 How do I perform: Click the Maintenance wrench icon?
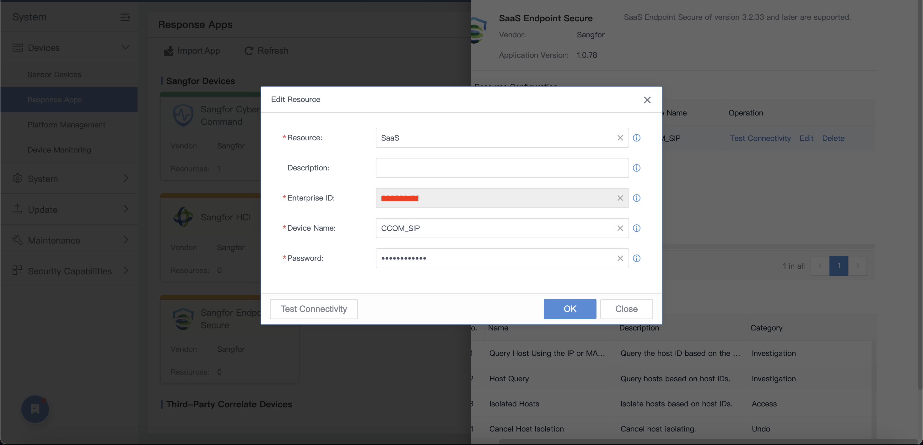(x=17, y=240)
